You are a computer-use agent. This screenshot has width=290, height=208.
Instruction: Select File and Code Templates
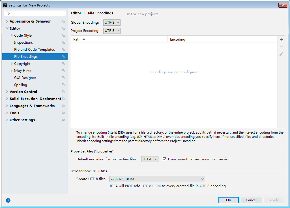click(35, 50)
